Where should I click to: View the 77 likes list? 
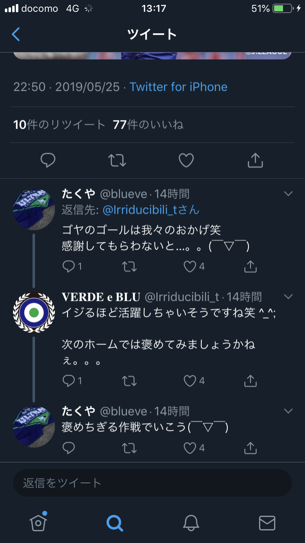(x=148, y=125)
